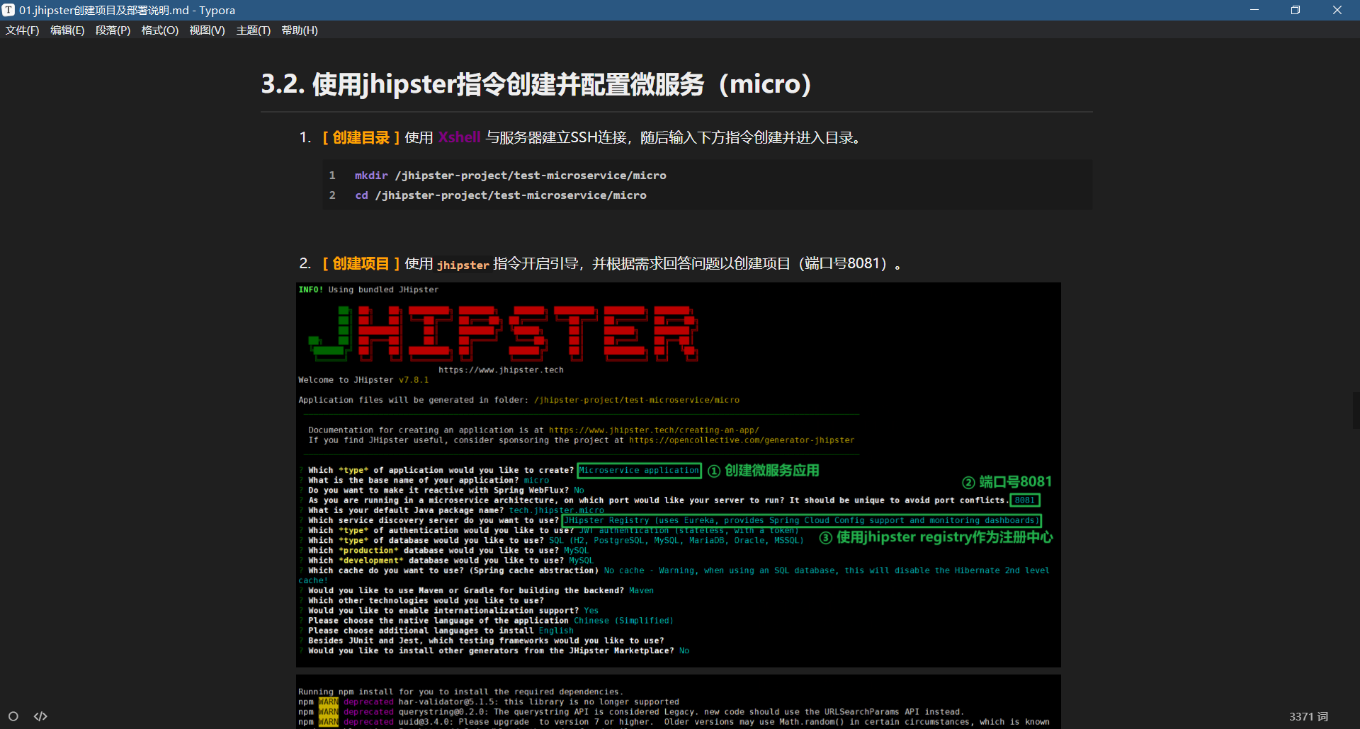This screenshot has width=1360, height=729.
Task: Click the heading 3.2 使用jhipster指令创建并配置微服务
Action: (536, 84)
